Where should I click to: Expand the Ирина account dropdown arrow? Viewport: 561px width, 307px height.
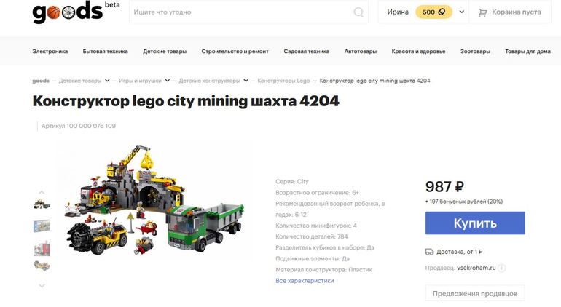point(461,12)
